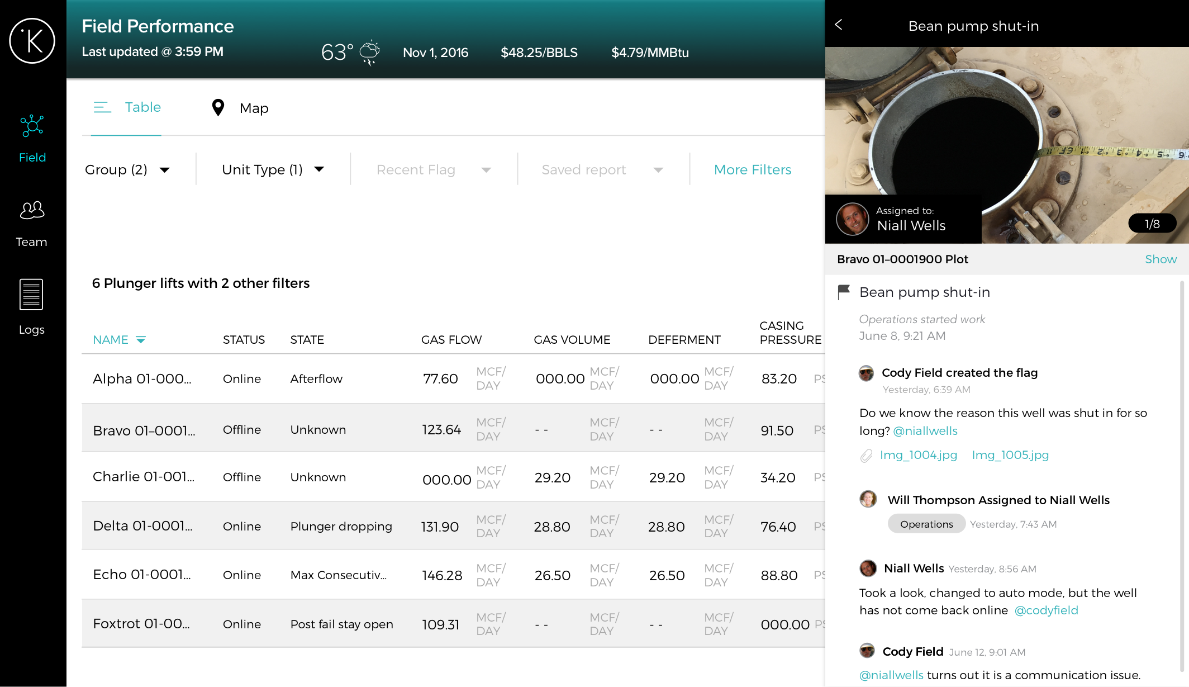Click the Operations tag
The width and height of the screenshot is (1189, 687).
(x=926, y=524)
